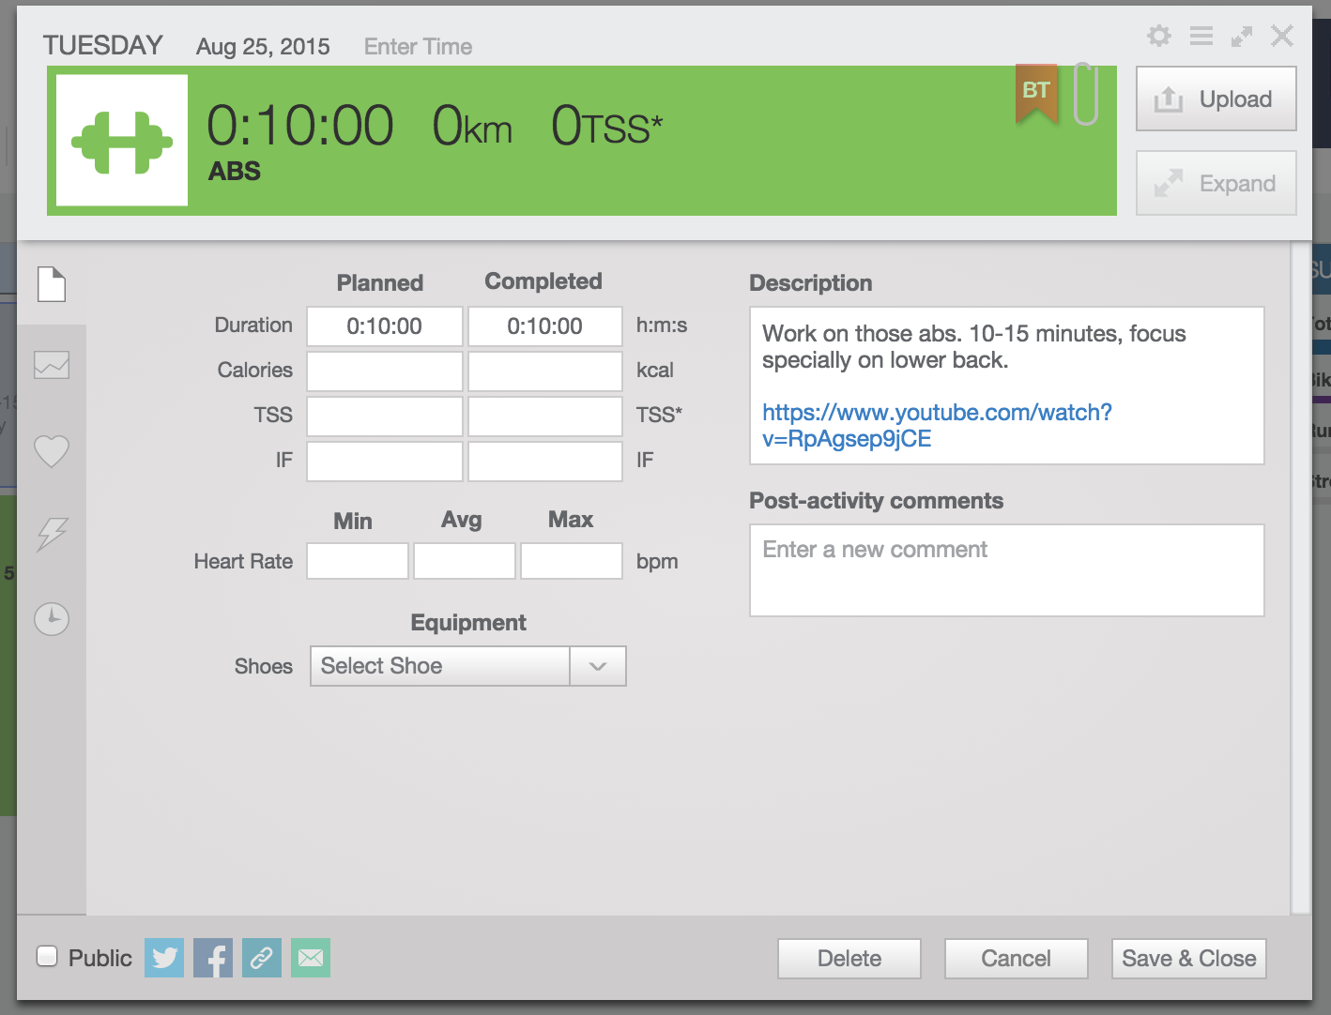Open the YouTube link in description
1331x1015 pixels.
(937, 425)
